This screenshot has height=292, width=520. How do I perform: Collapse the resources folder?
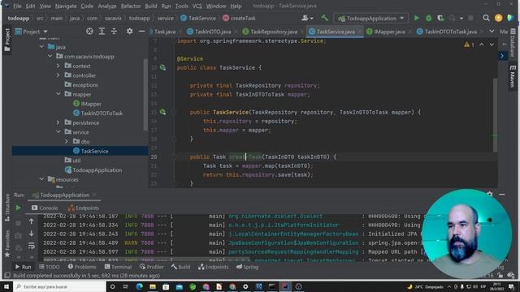coord(41,179)
